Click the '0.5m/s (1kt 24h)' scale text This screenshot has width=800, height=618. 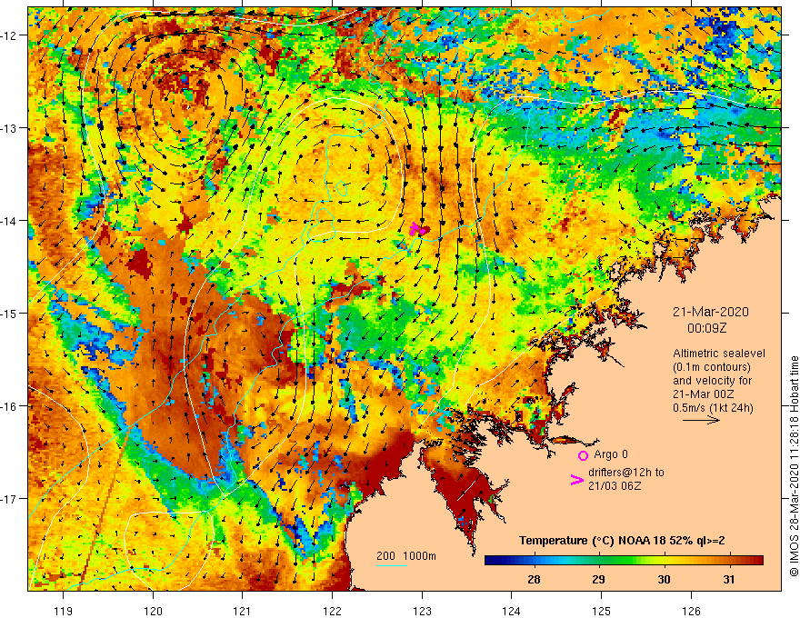[x=713, y=407]
